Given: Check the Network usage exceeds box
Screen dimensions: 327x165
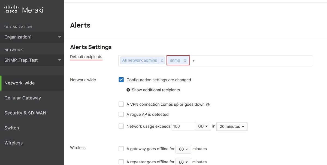Looking at the screenshot, I should (x=121, y=126).
